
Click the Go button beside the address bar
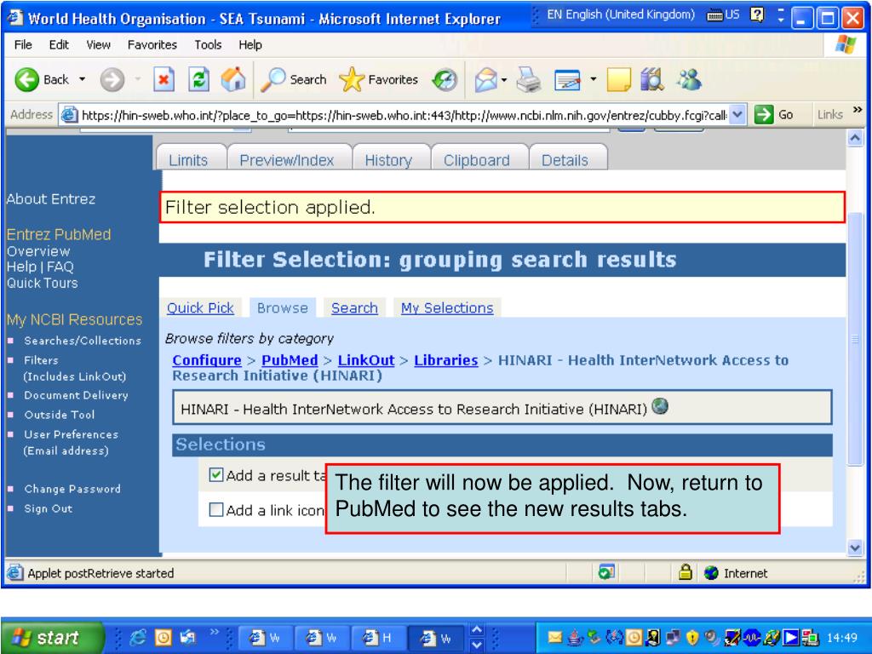pyautogui.click(x=773, y=115)
